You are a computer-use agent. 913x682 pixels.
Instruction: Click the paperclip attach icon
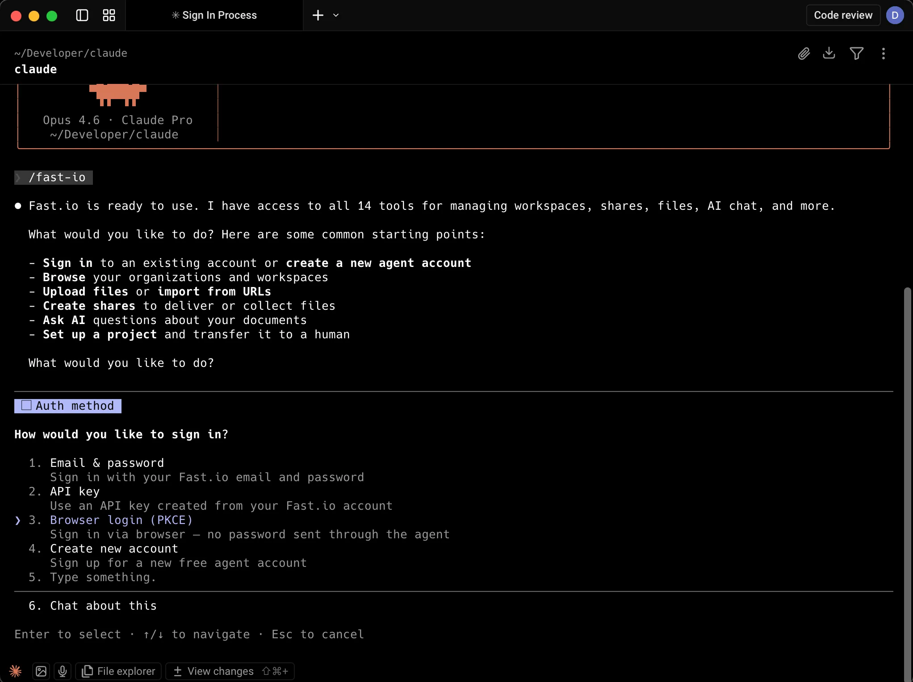(x=804, y=54)
